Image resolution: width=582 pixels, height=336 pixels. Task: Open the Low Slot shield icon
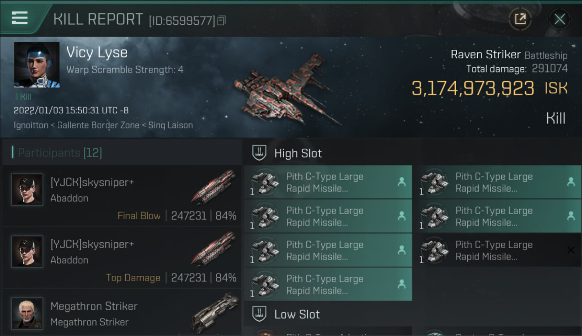tap(260, 314)
